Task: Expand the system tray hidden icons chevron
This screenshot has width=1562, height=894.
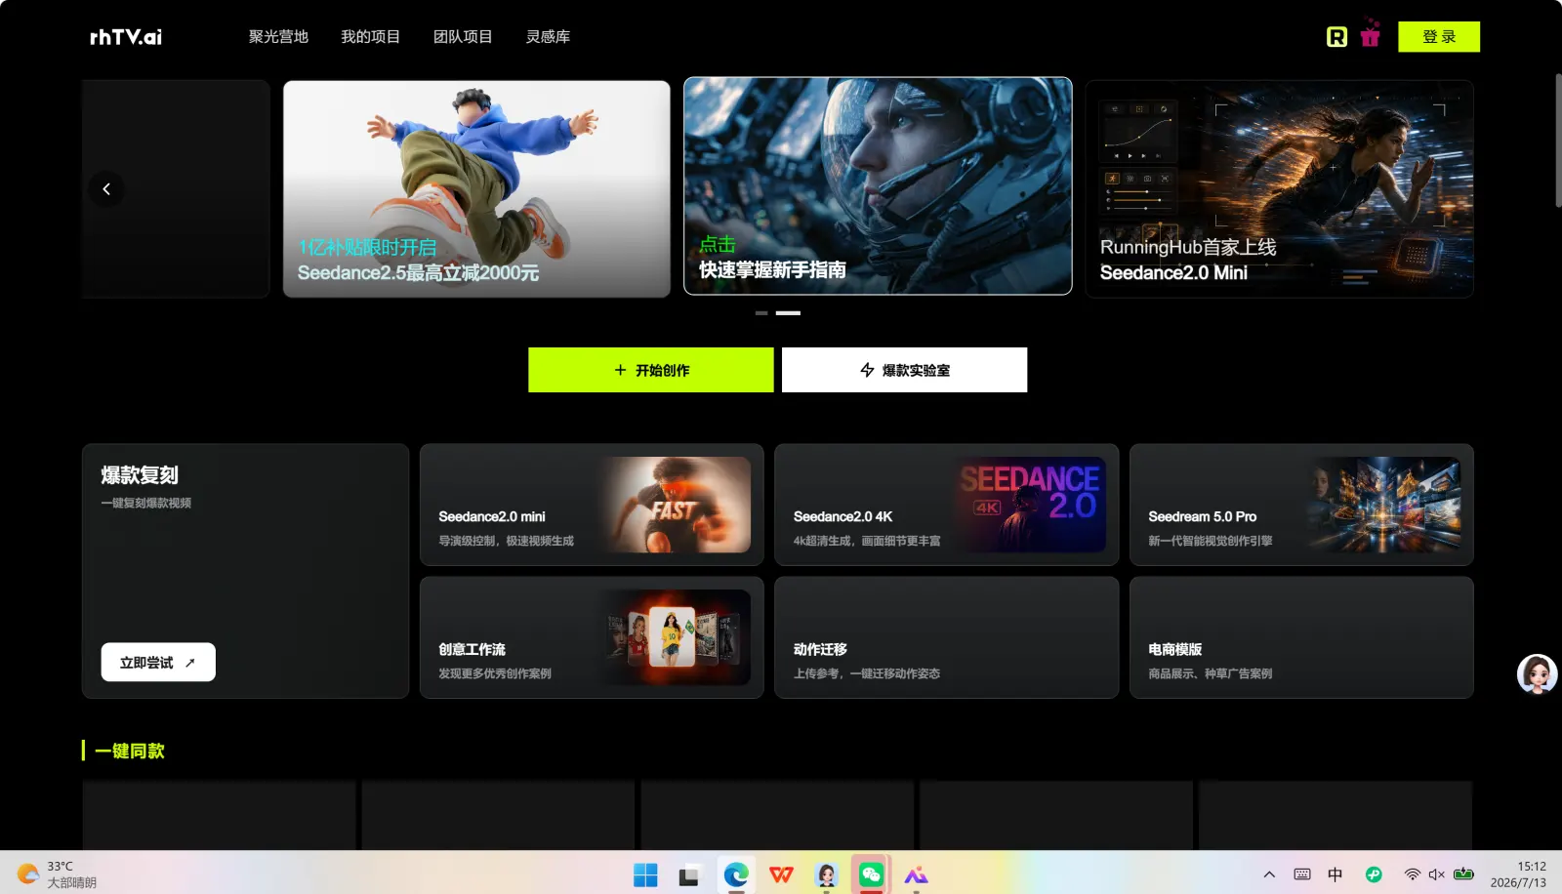Action: [1269, 874]
